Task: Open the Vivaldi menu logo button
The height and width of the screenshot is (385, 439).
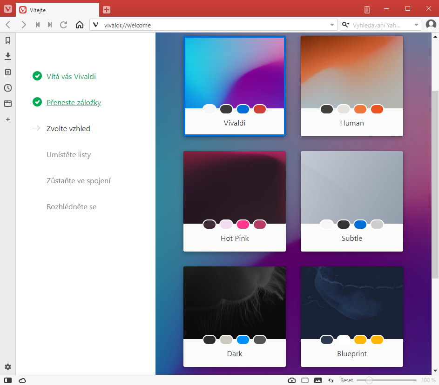Action: [x=8, y=9]
